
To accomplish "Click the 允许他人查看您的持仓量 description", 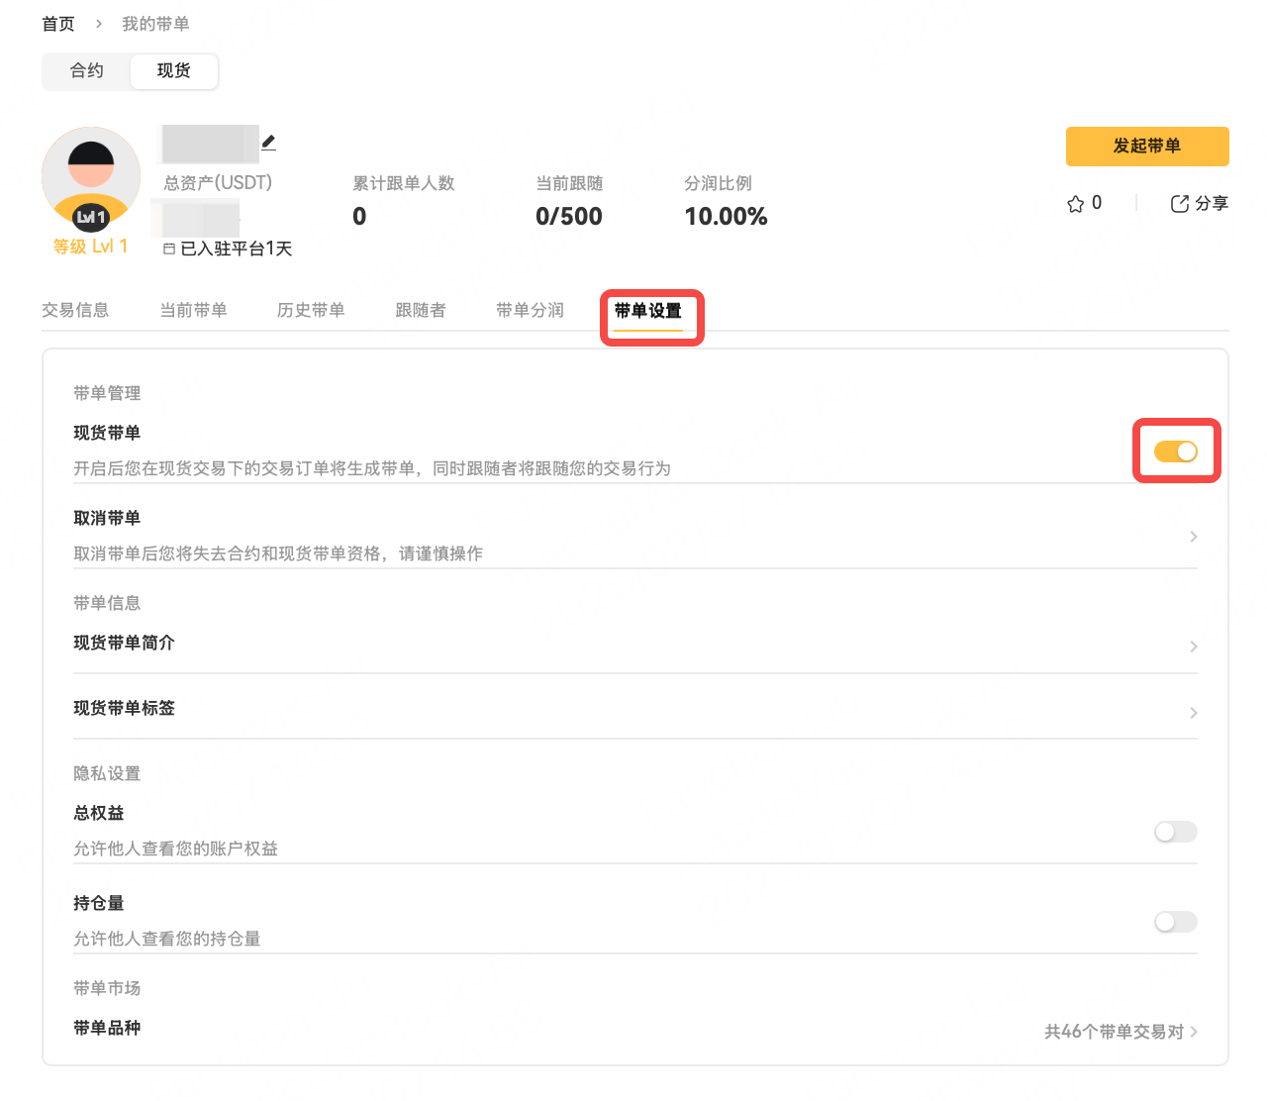I will pos(167,940).
